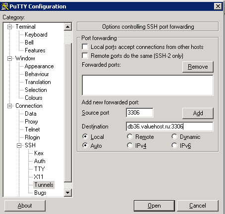Collapse the SSH subtree
The height and width of the screenshot is (214, 225).
coord(19,145)
